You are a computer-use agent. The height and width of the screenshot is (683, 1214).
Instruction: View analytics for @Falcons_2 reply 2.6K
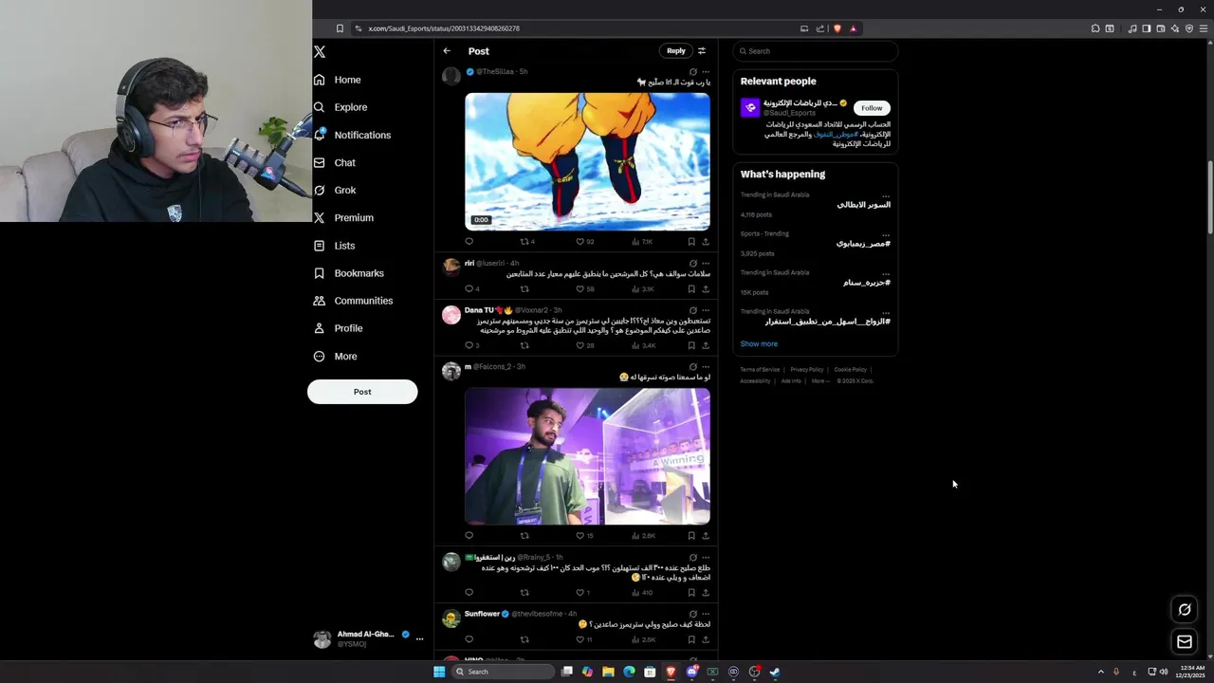point(644,536)
